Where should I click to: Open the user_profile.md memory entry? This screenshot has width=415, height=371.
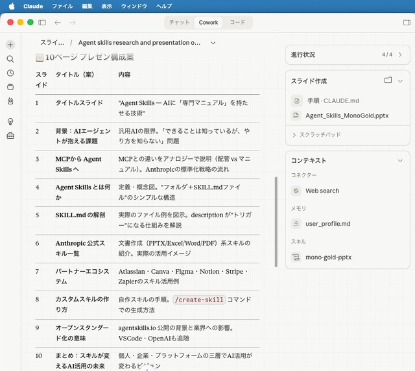[x=328, y=224]
